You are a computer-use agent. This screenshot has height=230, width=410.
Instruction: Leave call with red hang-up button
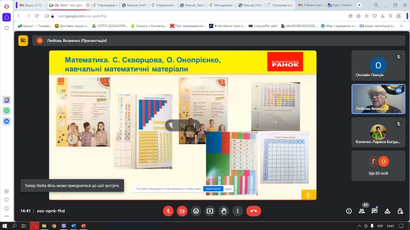tap(253, 211)
